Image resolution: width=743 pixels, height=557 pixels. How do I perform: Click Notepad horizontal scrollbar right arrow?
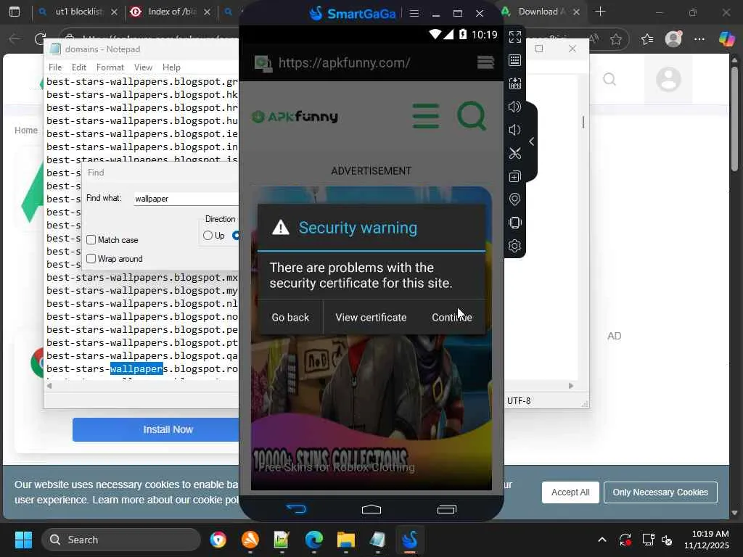571,386
